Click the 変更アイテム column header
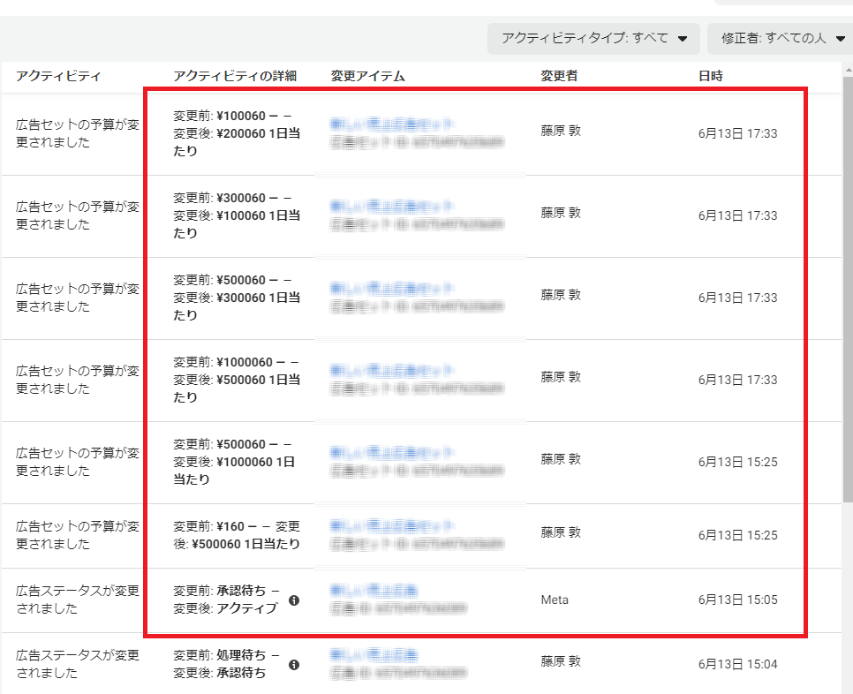 [x=367, y=77]
